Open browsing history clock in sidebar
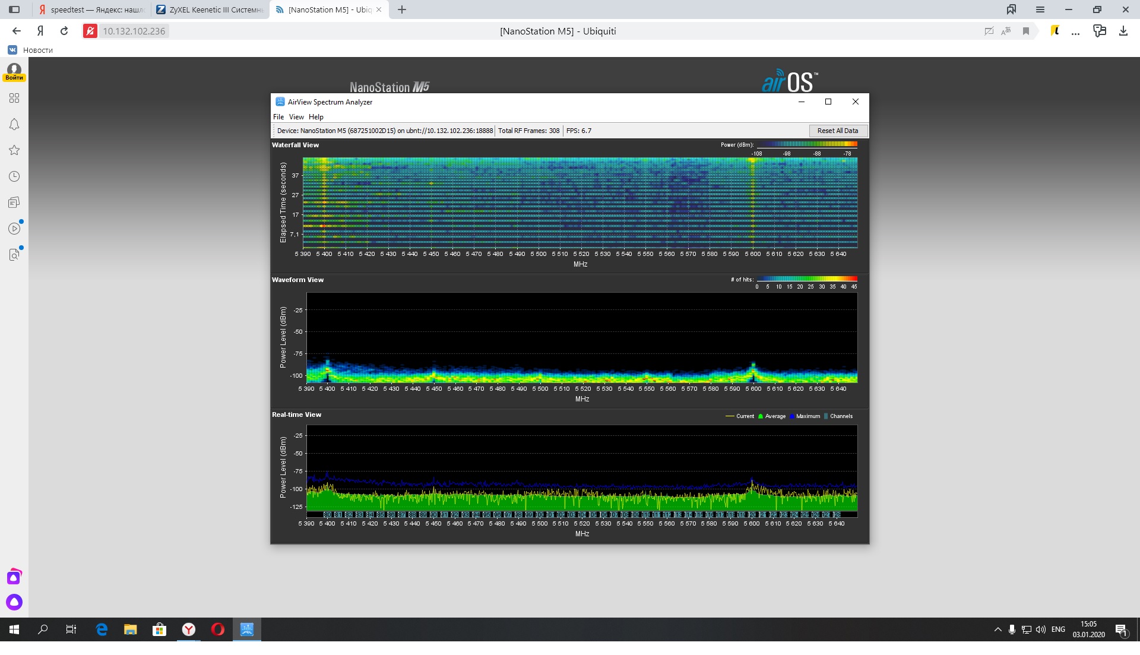The image size is (1140, 655). pyautogui.click(x=14, y=176)
